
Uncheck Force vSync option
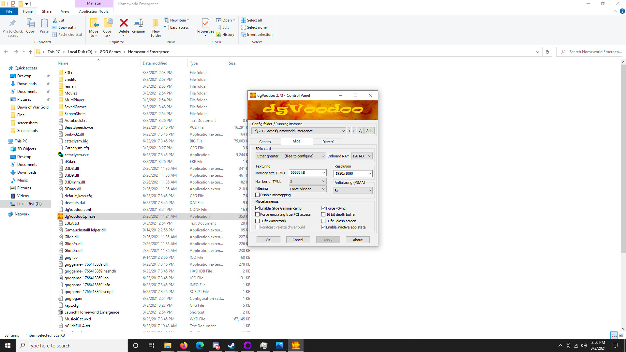point(323,208)
